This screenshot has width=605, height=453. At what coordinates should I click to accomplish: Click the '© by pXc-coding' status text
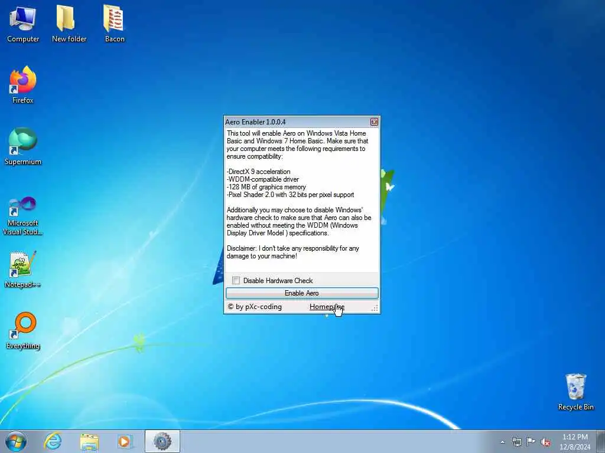click(x=255, y=307)
